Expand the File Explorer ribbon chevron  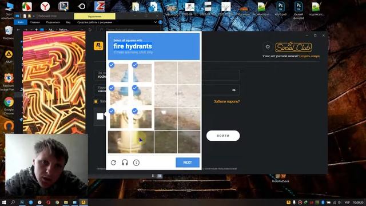pos(156,22)
